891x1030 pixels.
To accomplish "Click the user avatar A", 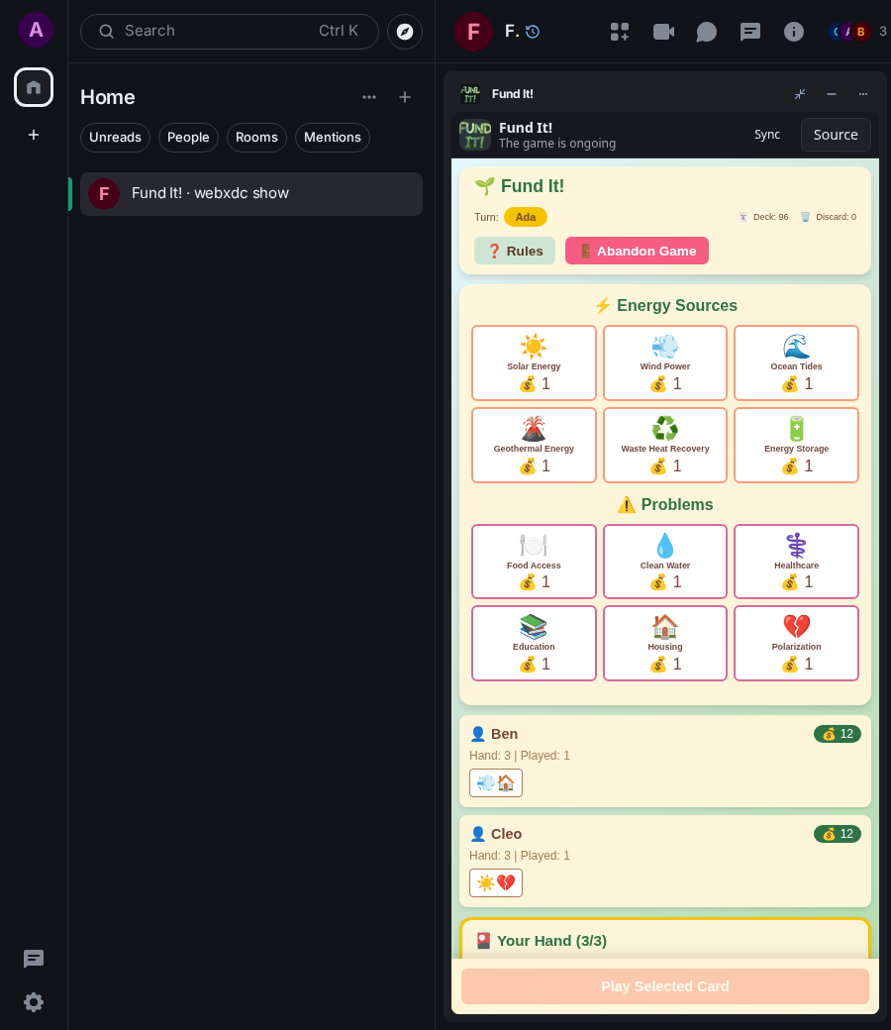I will (x=36, y=30).
